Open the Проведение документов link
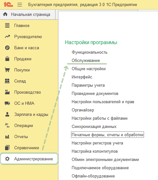Viewport: 158px width, 180px height. pyautogui.click(x=95, y=94)
